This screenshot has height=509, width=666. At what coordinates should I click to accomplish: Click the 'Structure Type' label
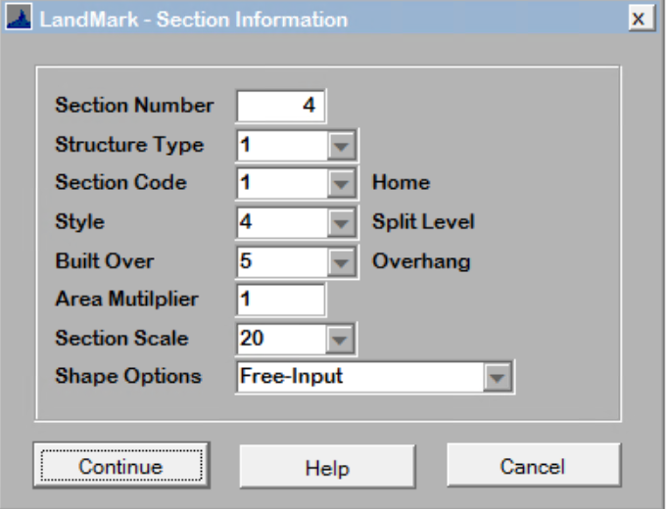point(129,145)
